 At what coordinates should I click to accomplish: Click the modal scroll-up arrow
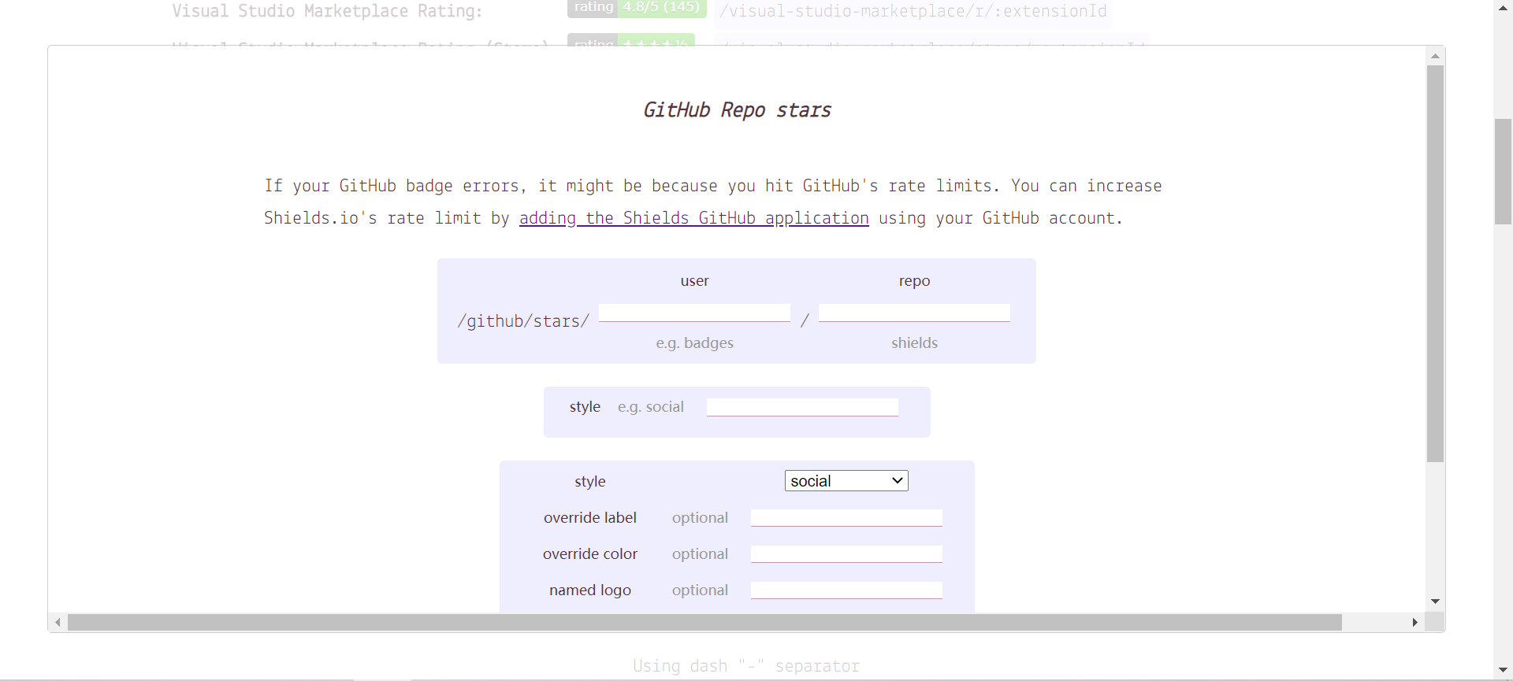(1436, 56)
